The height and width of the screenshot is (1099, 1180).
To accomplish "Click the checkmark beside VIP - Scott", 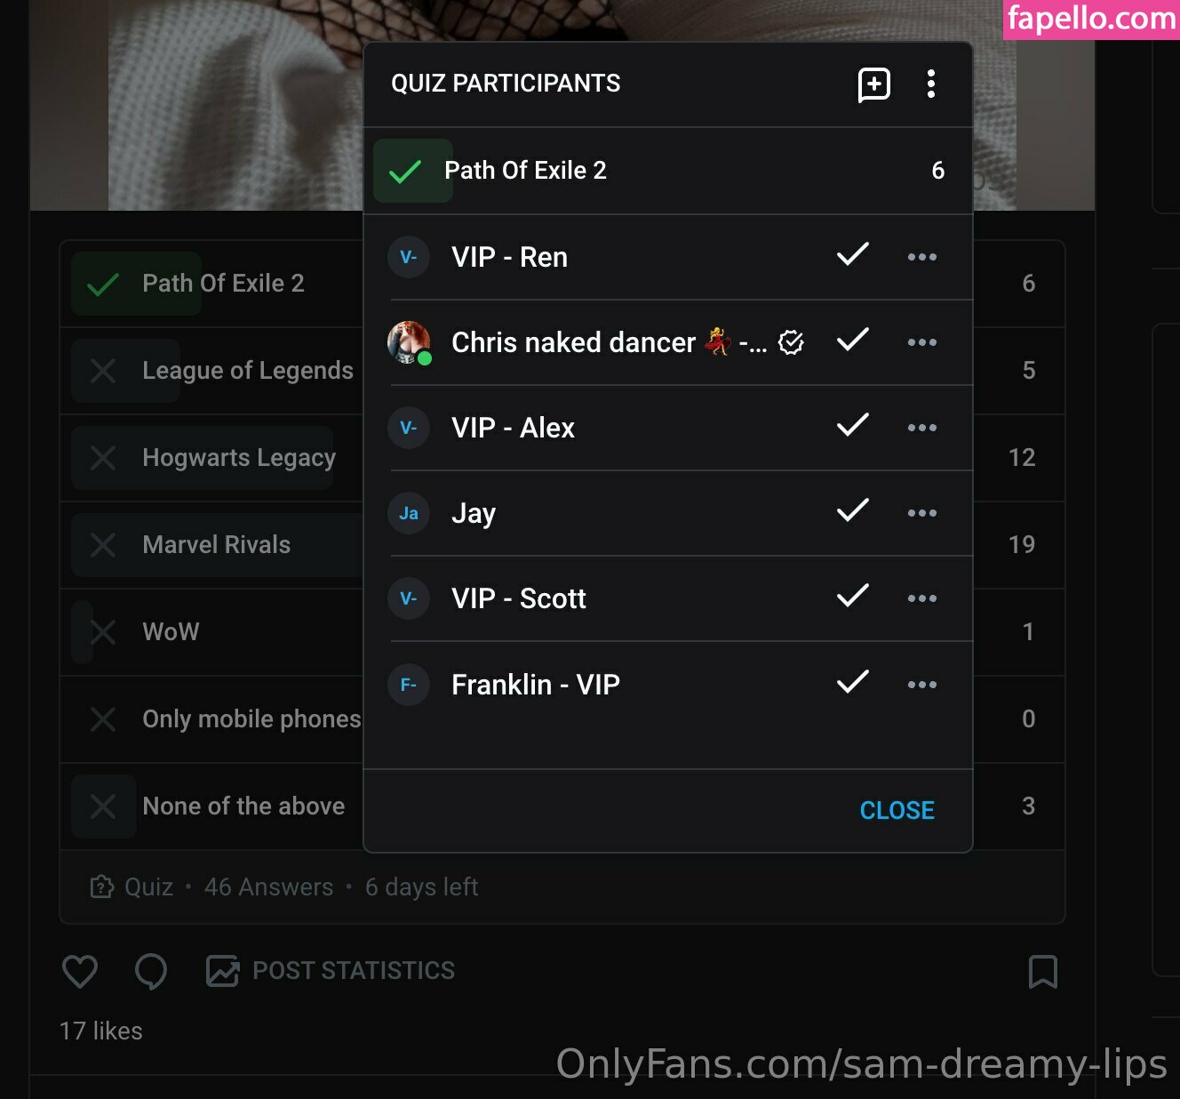I will (852, 596).
